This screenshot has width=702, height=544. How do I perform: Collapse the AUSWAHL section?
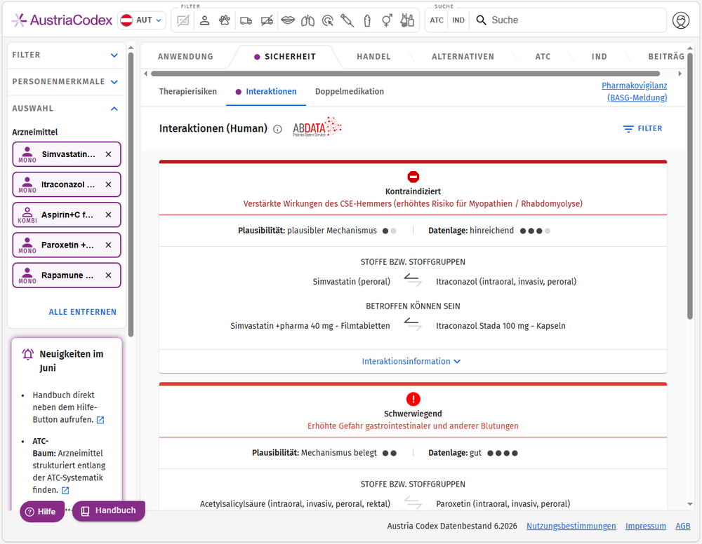(65, 109)
